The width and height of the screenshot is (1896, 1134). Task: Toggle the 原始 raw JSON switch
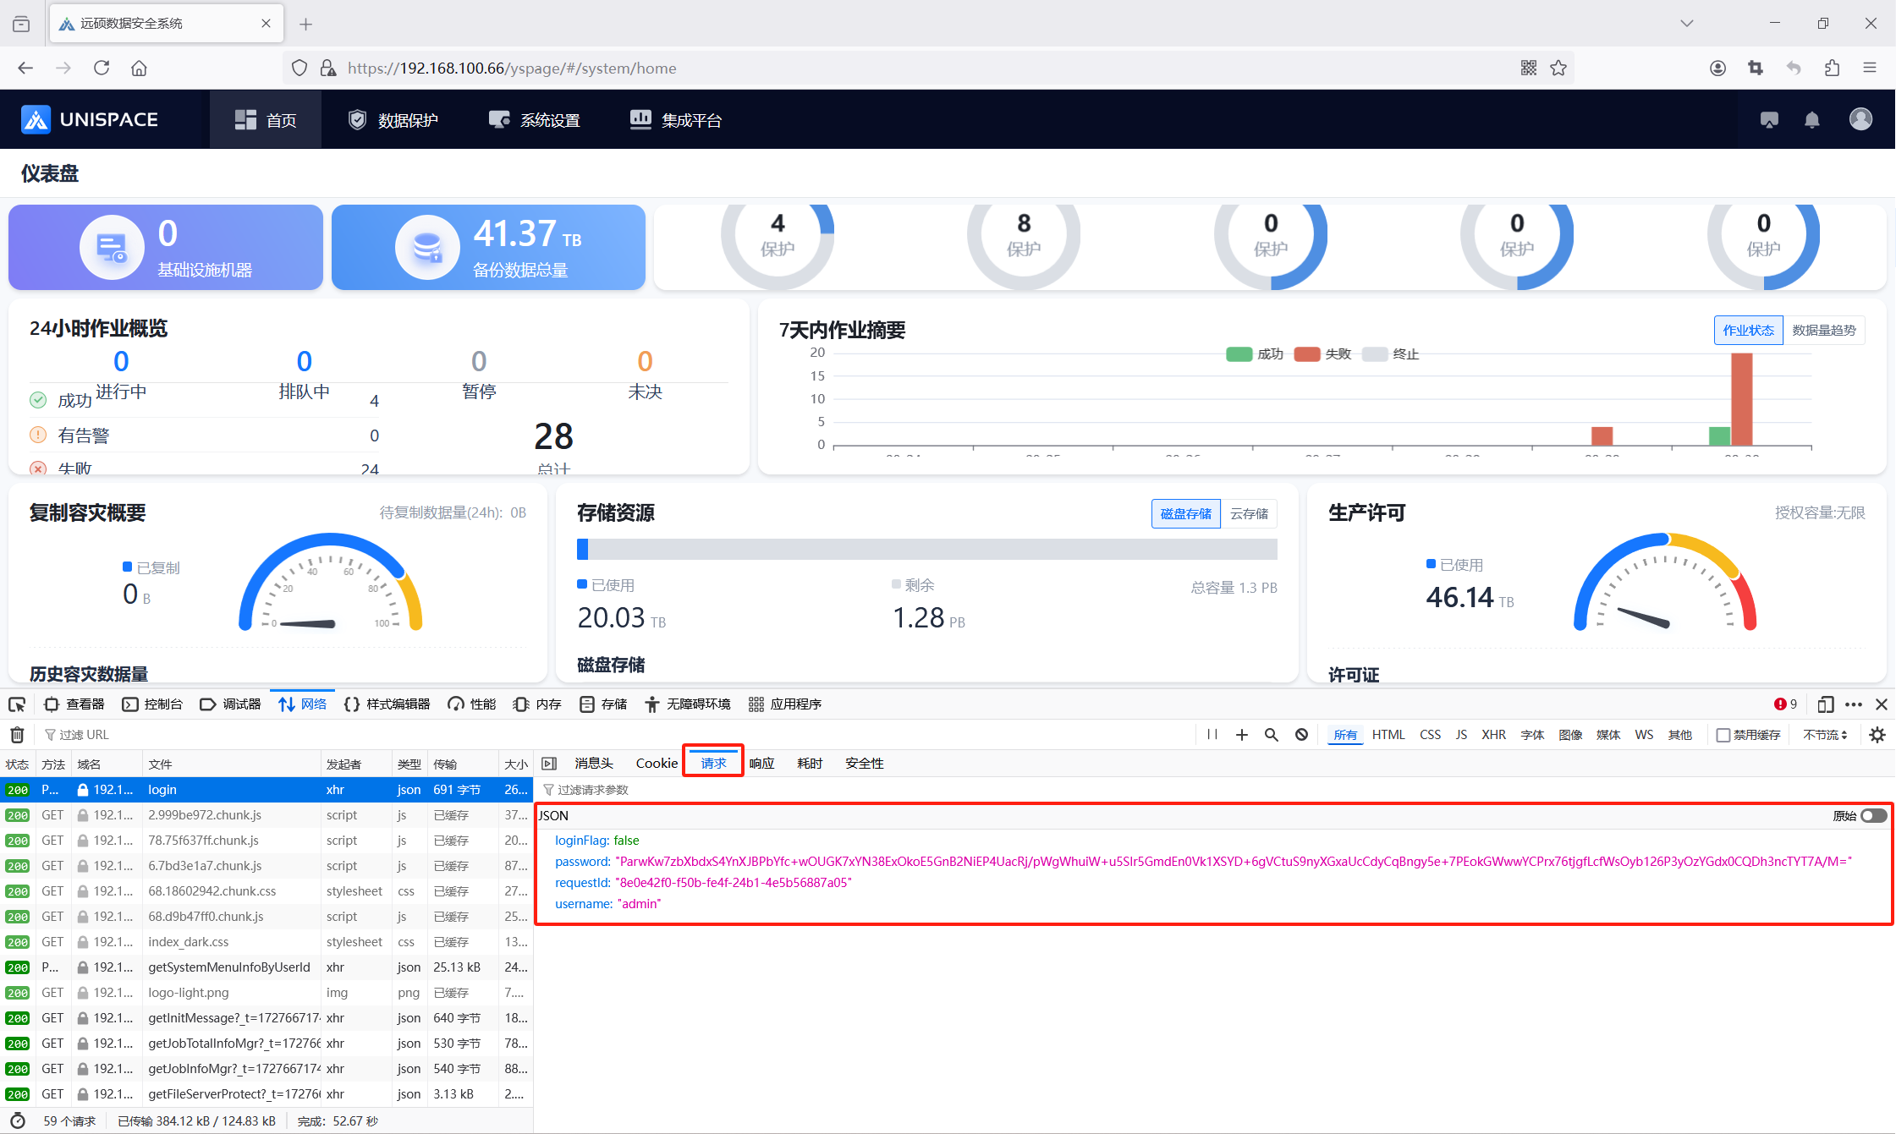coord(1873,816)
